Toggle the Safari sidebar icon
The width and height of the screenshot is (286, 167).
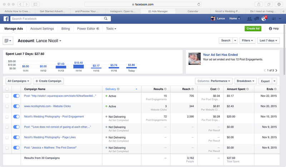click(x=35, y=4)
